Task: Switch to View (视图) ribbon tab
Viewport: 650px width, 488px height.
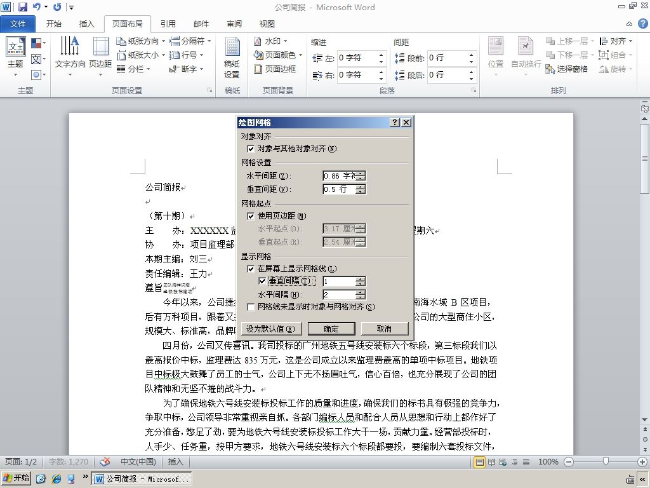Action: point(267,24)
